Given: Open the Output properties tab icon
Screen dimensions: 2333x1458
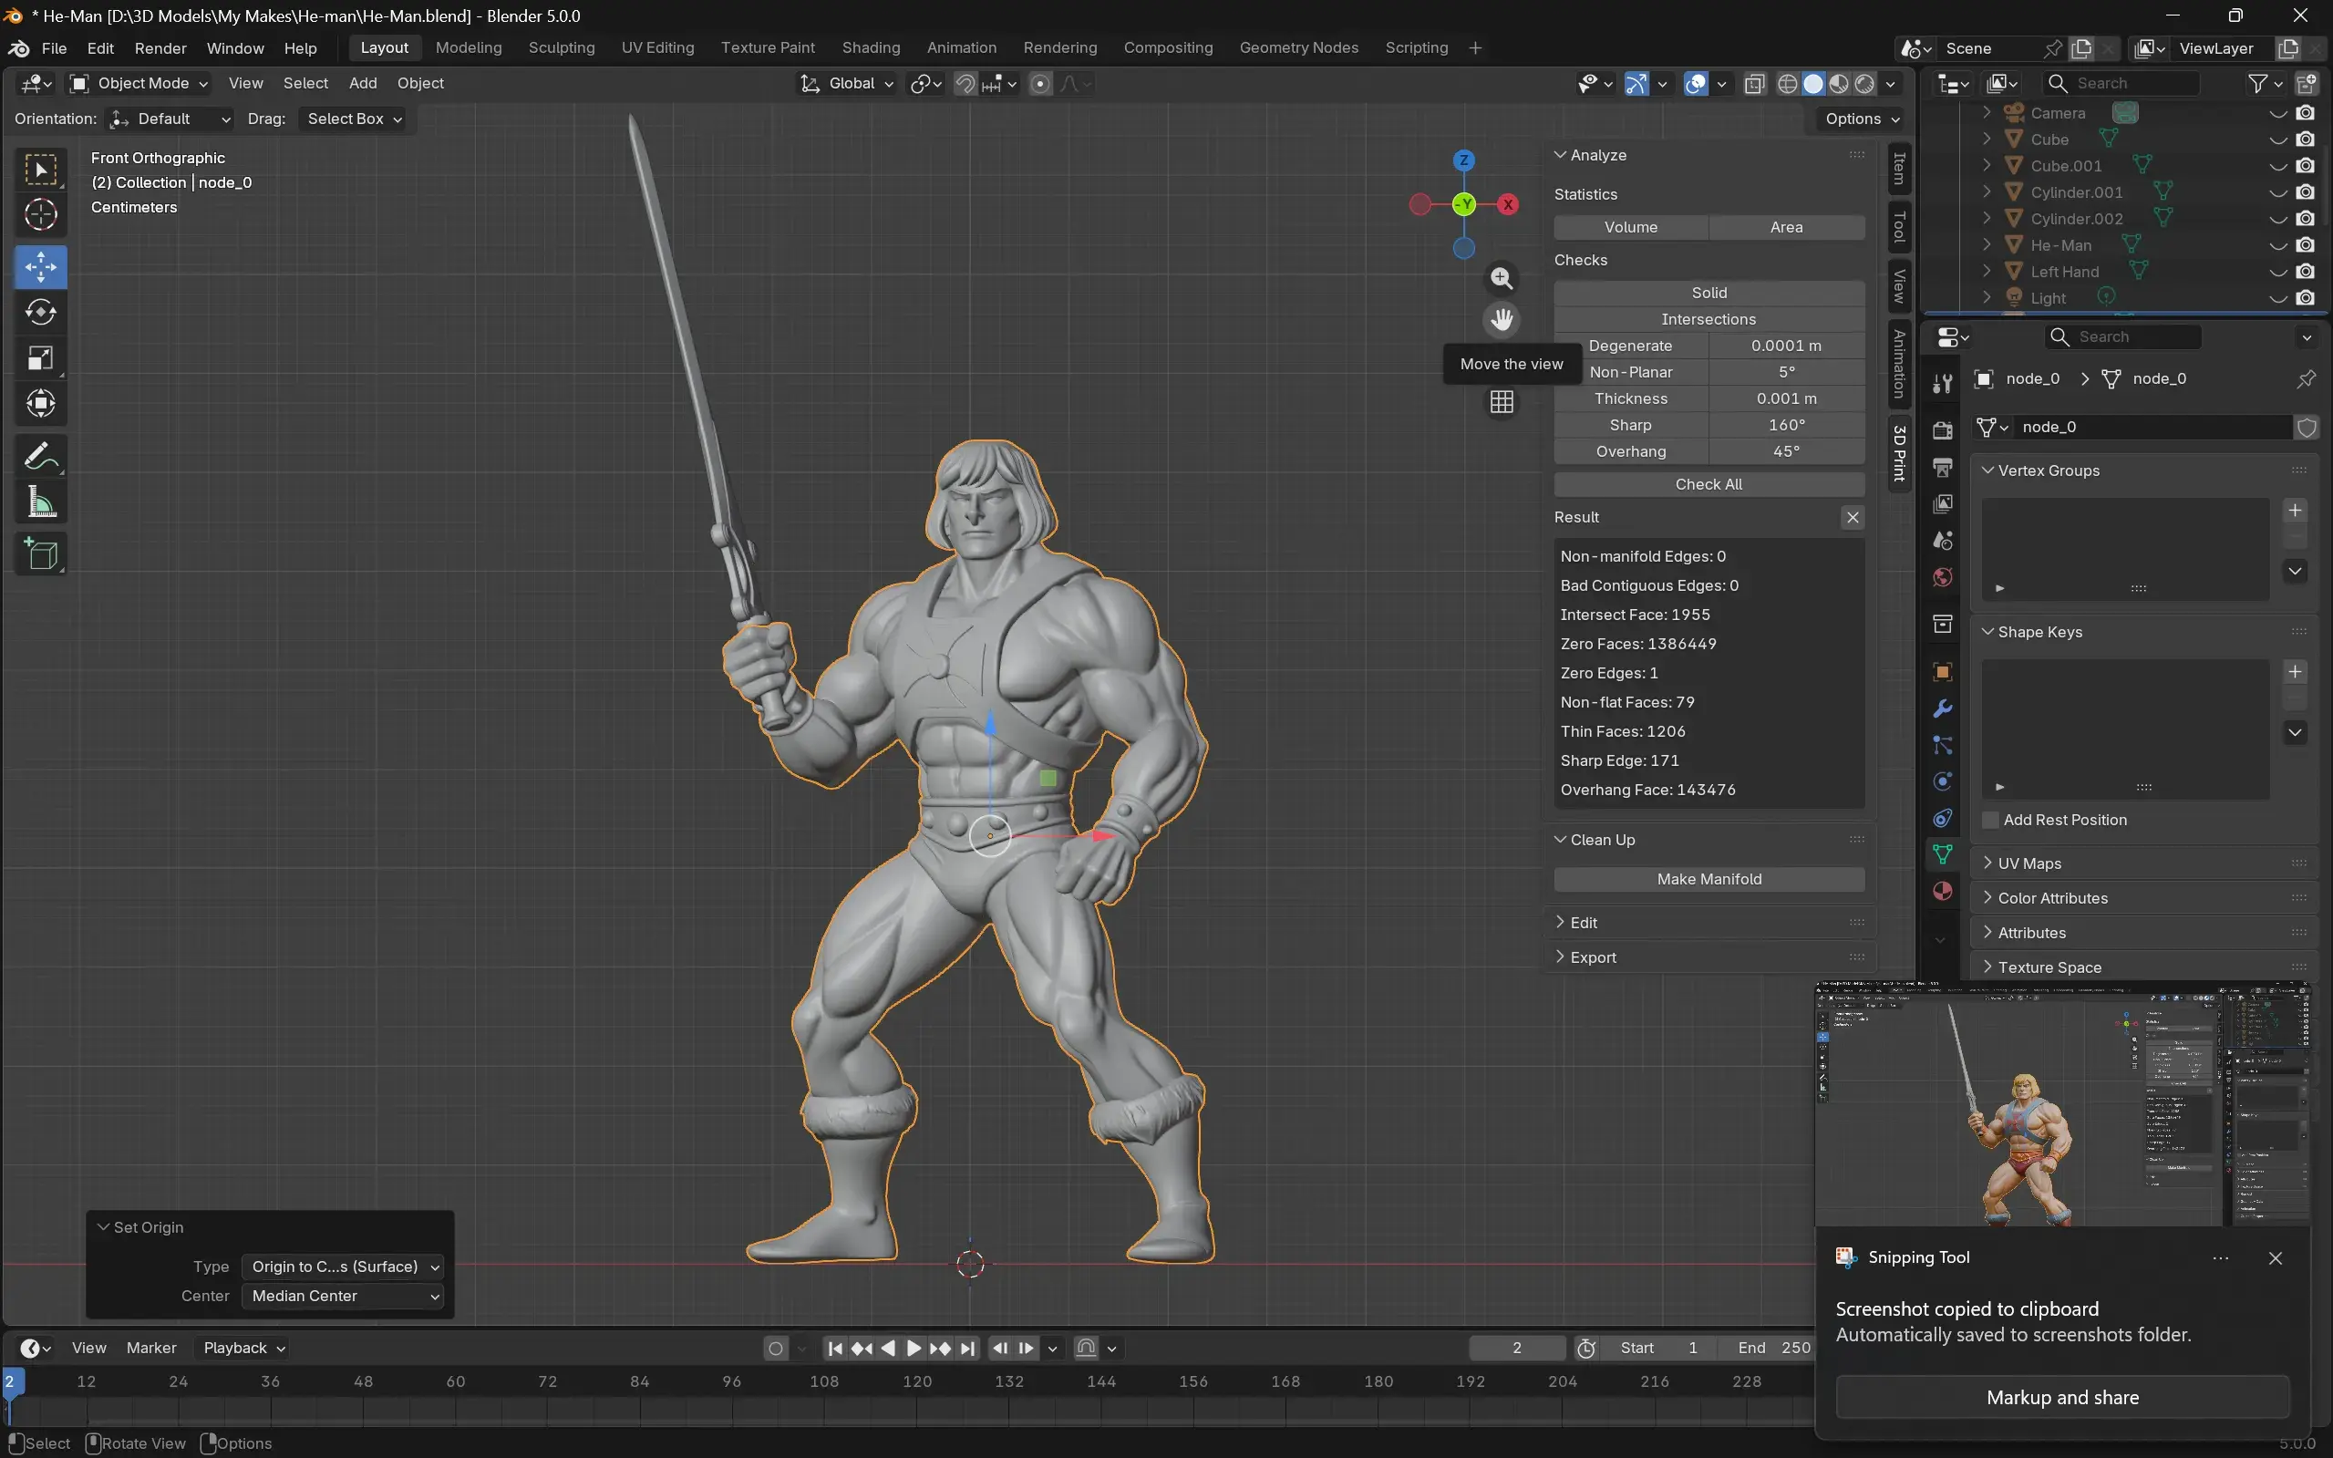Looking at the screenshot, I should tap(1942, 468).
